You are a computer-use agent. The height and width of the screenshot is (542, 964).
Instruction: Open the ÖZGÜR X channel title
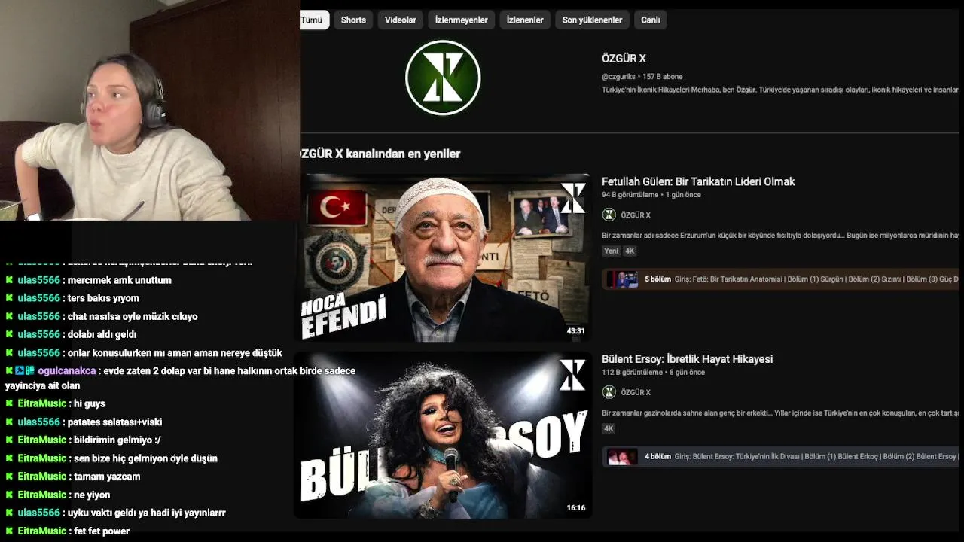click(624, 59)
